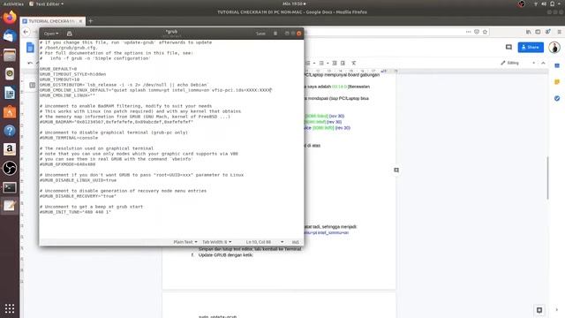This screenshot has width=565, height=318.
Task: Open Tab Width selector in status bar
Action: pos(216,242)
